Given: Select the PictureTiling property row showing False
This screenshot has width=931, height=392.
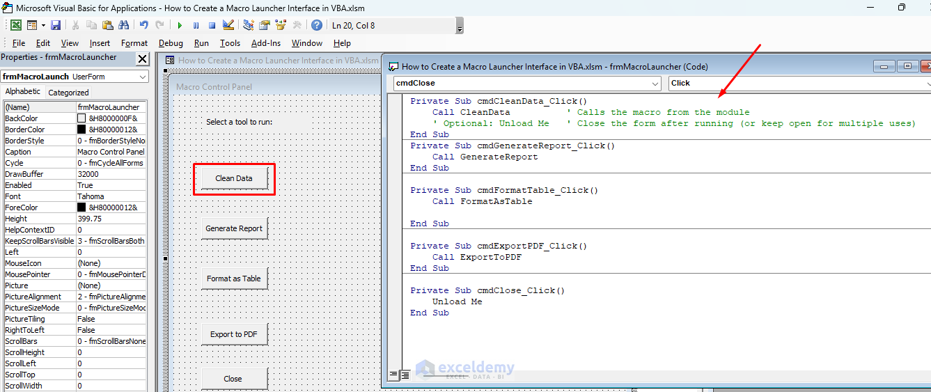Looking at the screenshot, I should 75,319.
